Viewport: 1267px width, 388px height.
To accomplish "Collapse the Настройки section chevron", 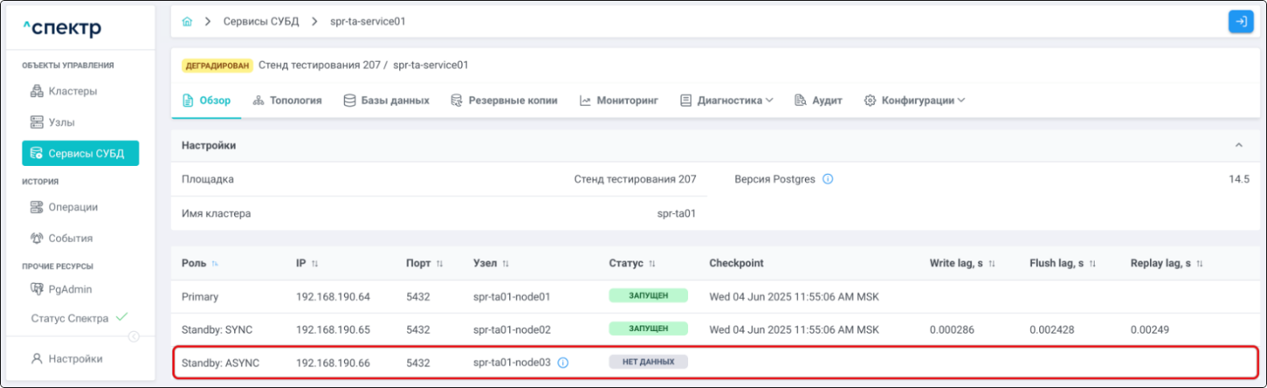I will pyautogui.click(x=1238, y=146).
